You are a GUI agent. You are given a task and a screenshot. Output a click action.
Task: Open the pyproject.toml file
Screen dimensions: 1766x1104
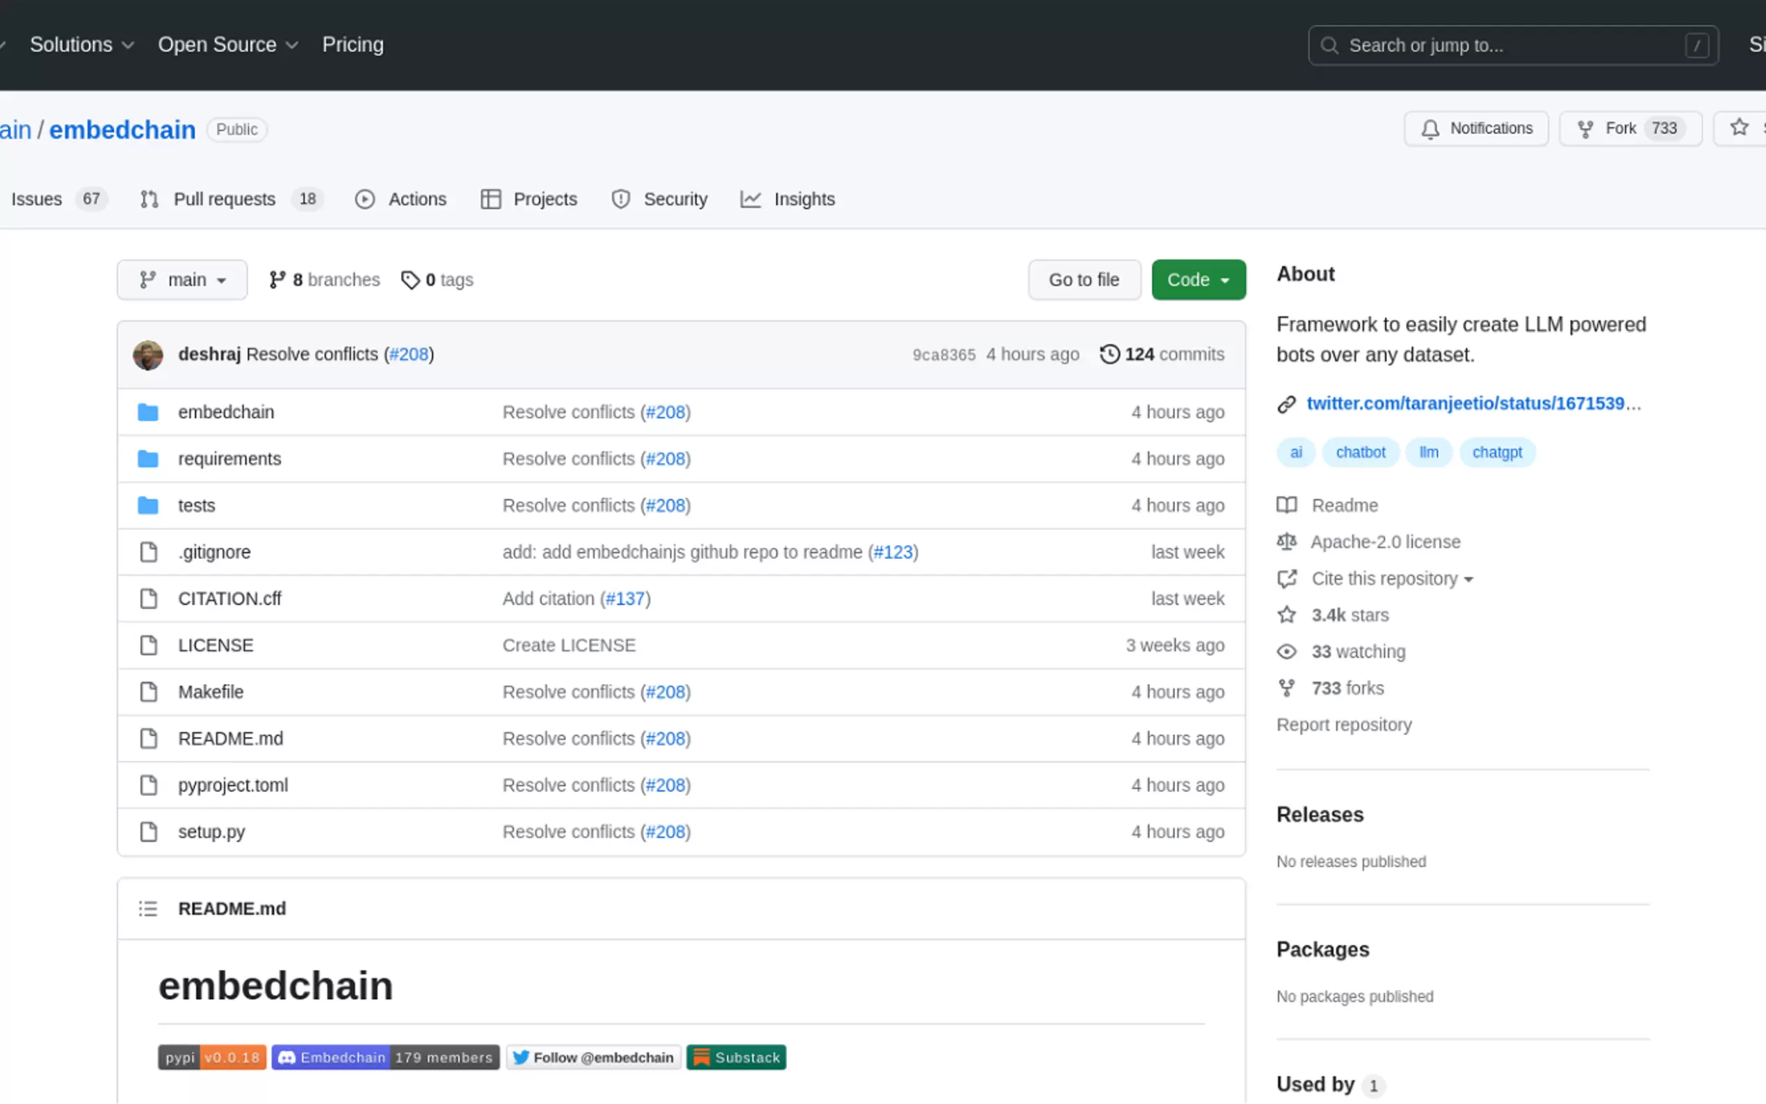click(x=233, y=785)
